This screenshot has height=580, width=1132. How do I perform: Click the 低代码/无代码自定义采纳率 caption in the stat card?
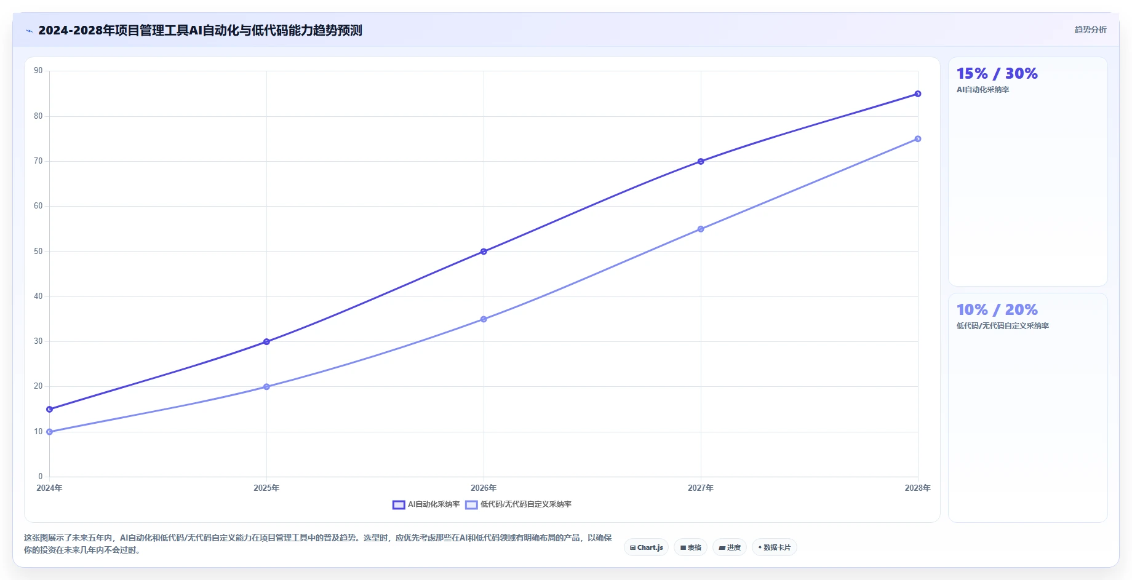tap(1003, 326)
